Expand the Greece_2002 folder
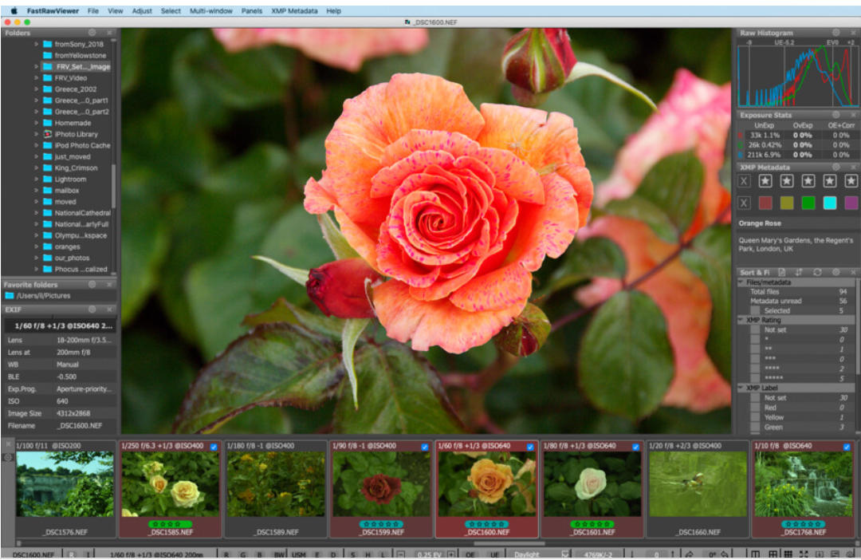The height and width of the screenshot is (560, 861). pyautogui.click(x=36, y=89)
